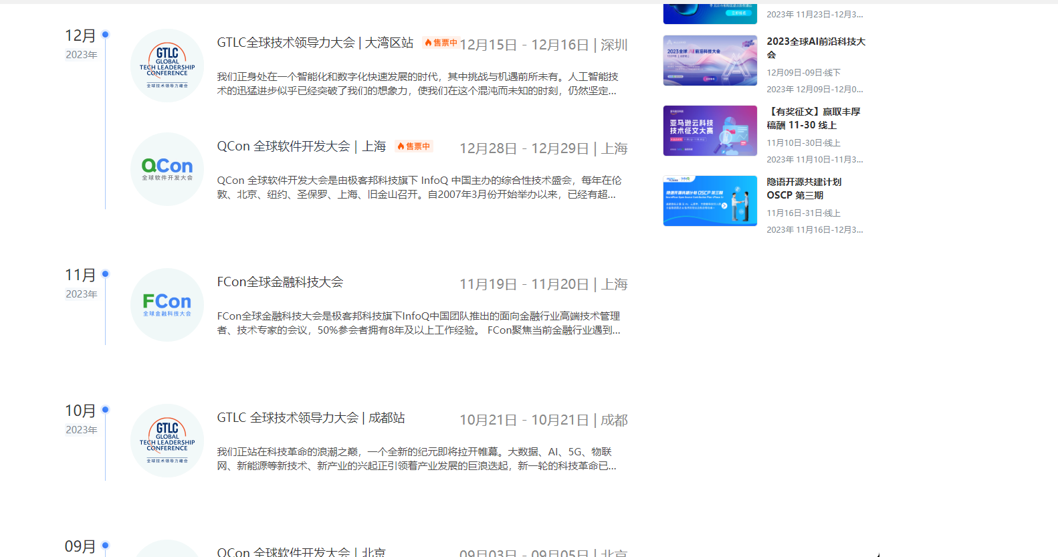
Task: Click sidebar text 2023年 11月23日-12月3...
Action: (815, 15)
